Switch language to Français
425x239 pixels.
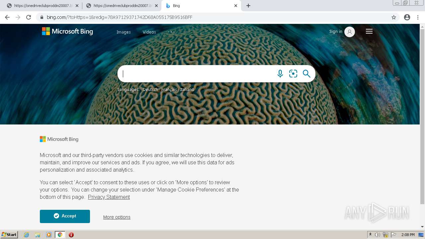point(169,90)
